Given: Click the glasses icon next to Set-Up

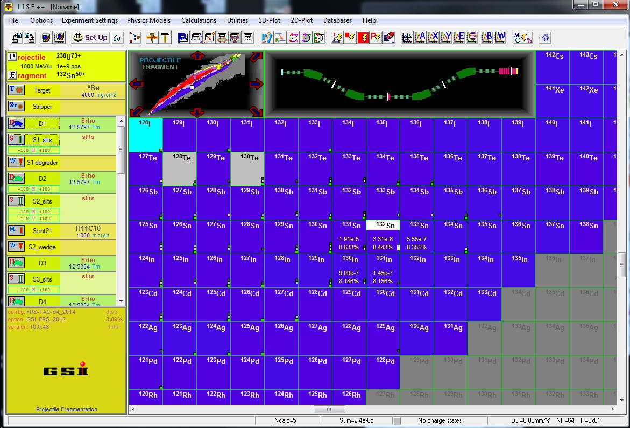Looking at the screenshot, I should click(x=118, y=38).
